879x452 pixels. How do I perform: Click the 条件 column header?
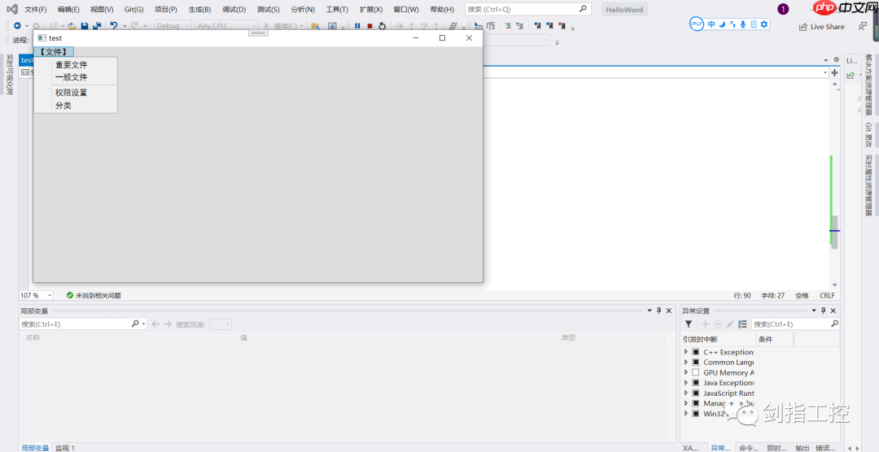coord(775,340)
